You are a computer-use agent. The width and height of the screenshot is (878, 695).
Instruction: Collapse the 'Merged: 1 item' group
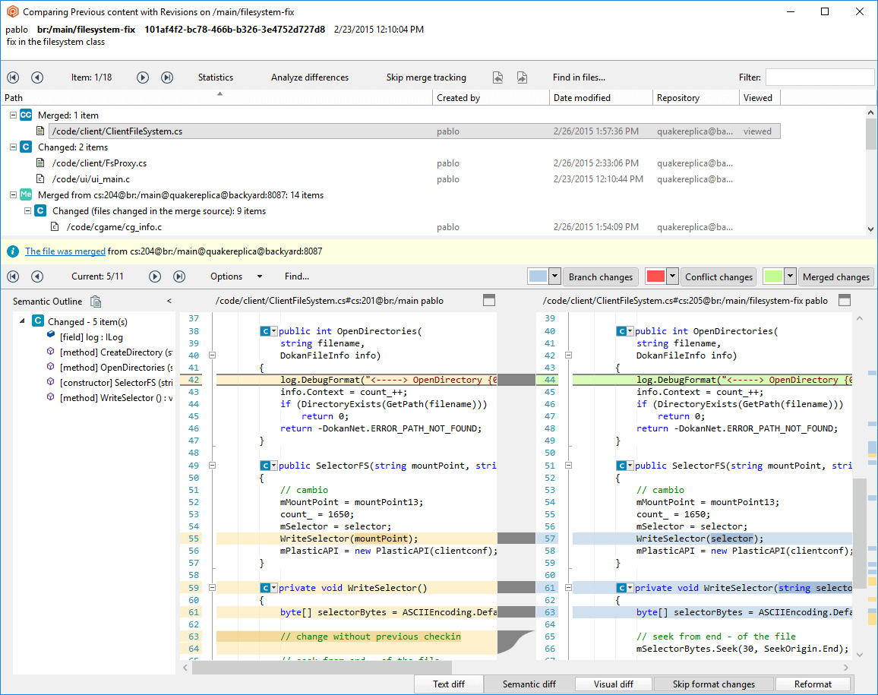[13, 115]
